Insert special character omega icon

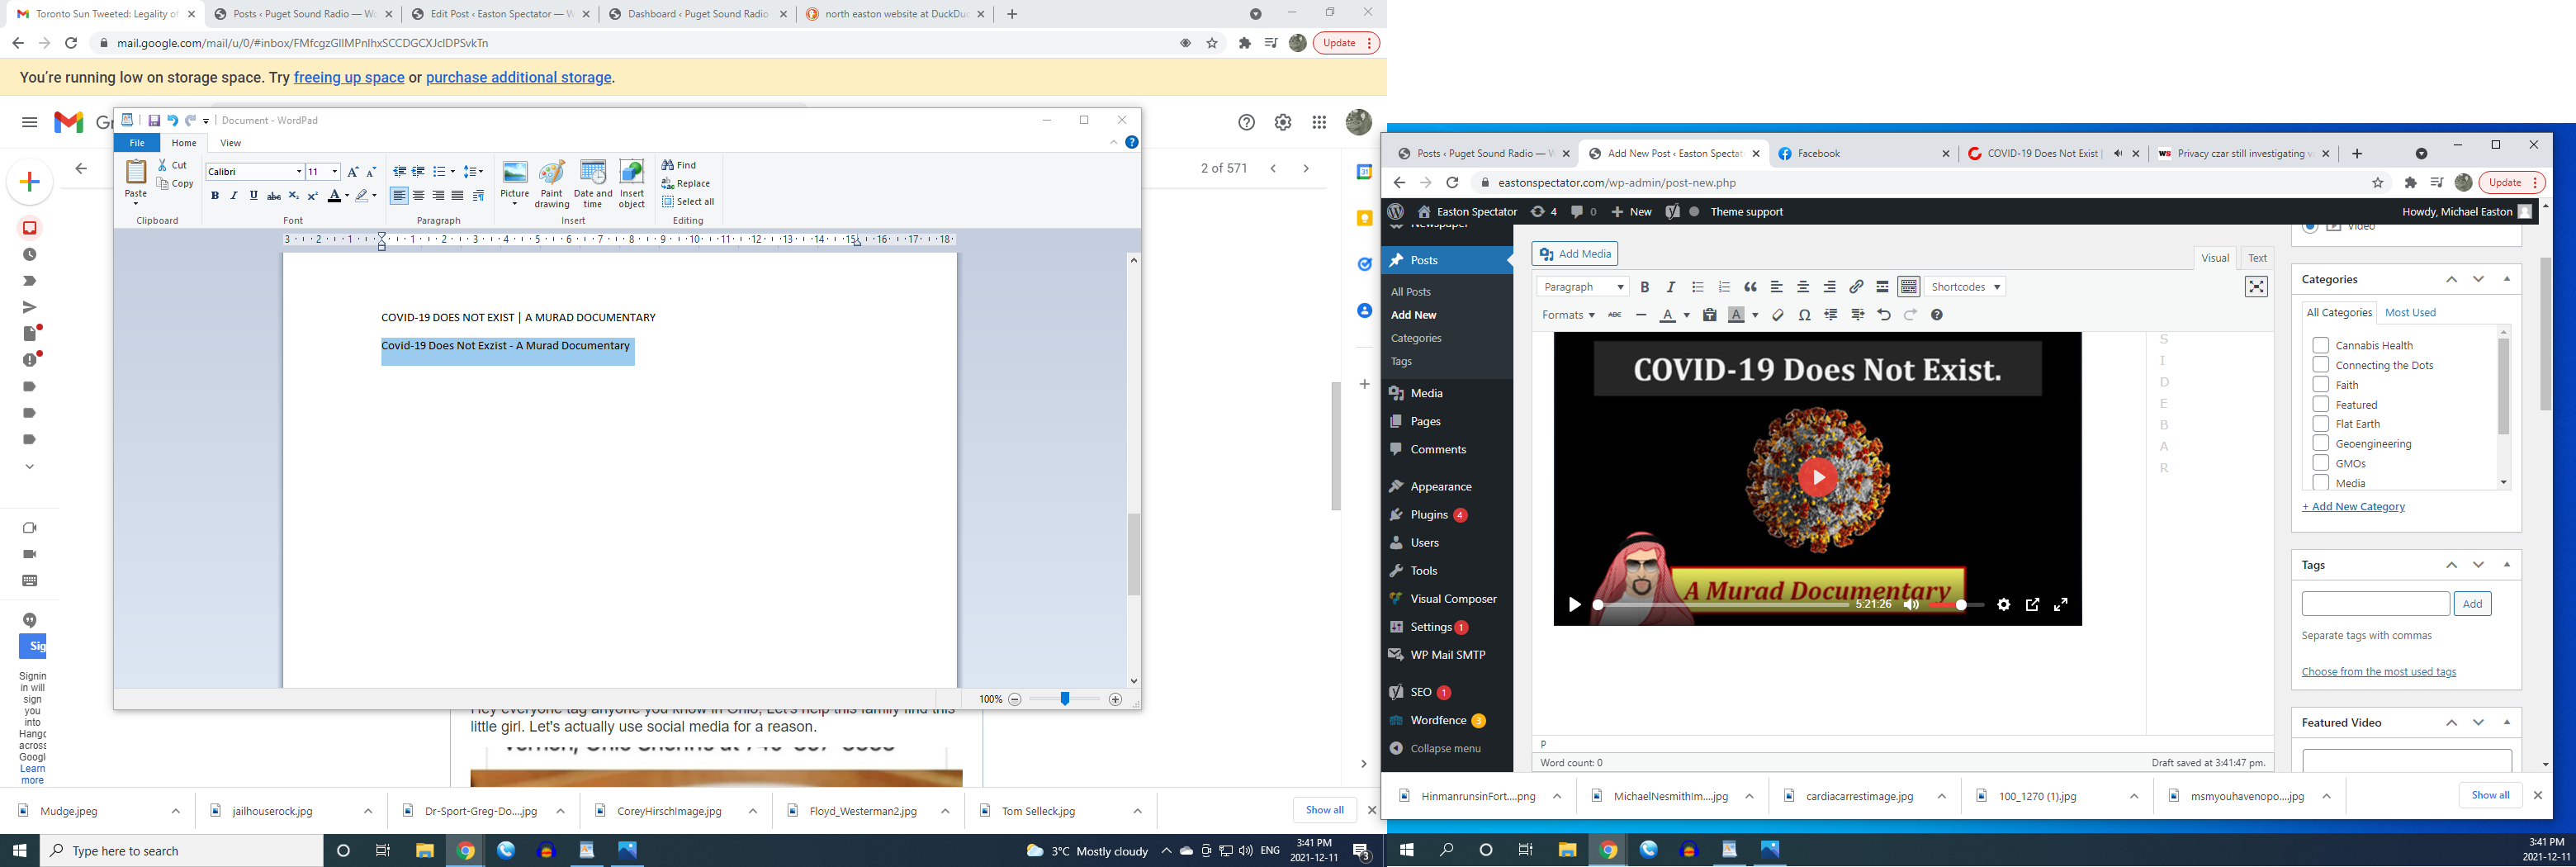coord(1804,315)
